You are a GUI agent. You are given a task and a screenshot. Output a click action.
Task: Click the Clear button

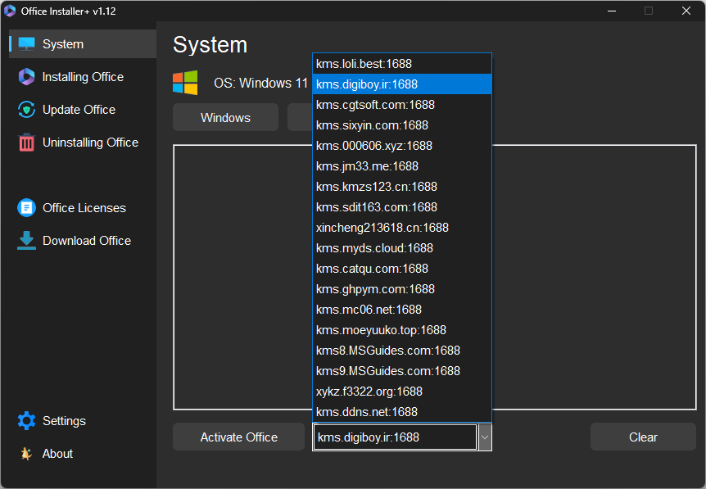click(x=643, y=437)
